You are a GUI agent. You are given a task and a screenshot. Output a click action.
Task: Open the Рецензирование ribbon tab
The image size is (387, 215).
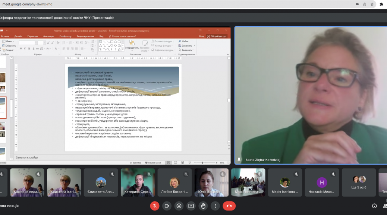pos(85,36)
